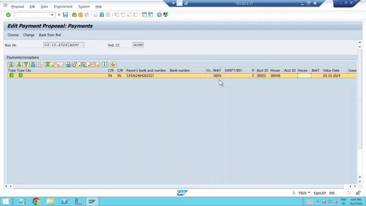Click the green Enter checkmark icon
This screenshot has height=206, width=366.
tap(8, 15)
